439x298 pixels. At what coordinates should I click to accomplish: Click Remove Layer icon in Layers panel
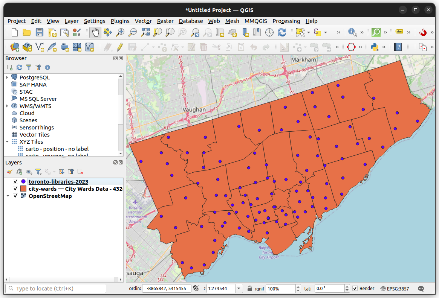(x=80, y=172)
